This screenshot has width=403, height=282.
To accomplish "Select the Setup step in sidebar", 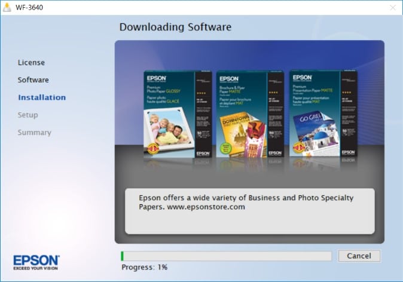I will point(28,115).
